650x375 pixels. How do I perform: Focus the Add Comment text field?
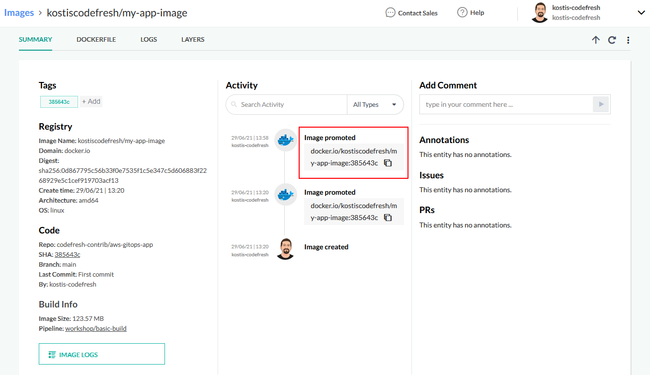pyautogui.click(x=506, y=105)
